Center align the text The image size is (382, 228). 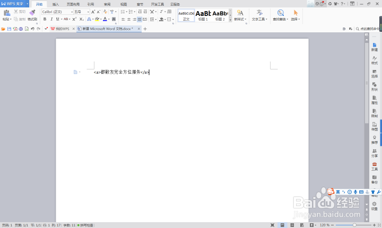pos(128,19)
